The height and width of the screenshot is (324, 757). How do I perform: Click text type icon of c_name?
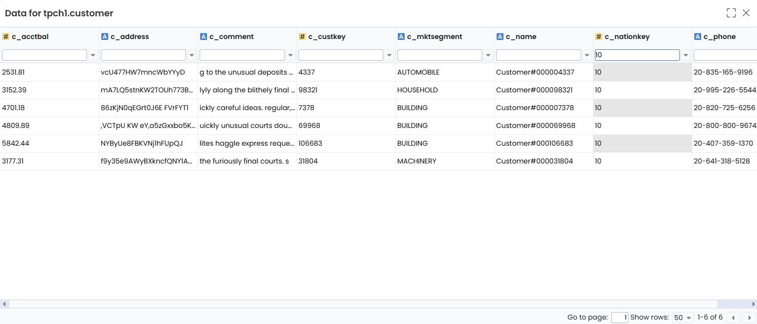tap(500, 37)
